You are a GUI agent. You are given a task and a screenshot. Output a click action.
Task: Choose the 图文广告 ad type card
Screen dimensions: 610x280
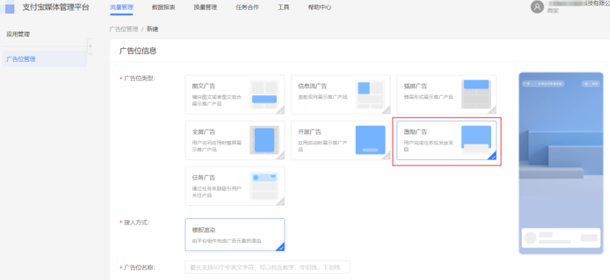[x=235, y=94]
